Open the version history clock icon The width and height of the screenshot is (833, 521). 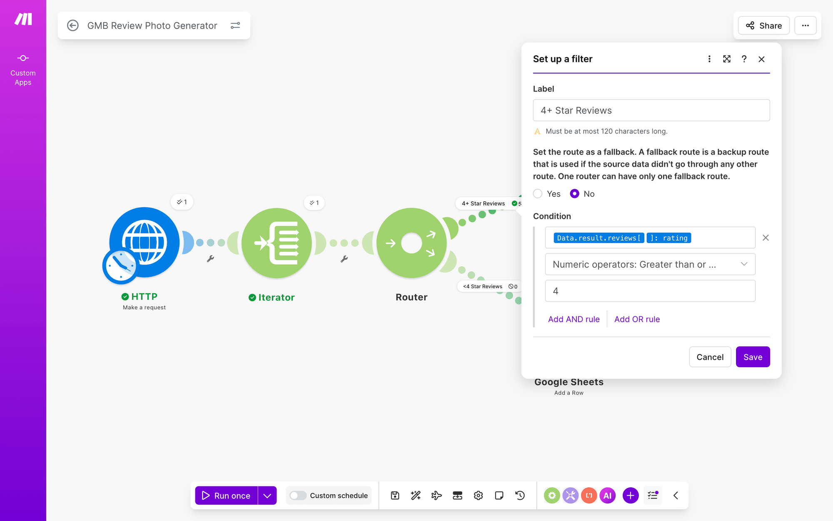coord(520,495)
